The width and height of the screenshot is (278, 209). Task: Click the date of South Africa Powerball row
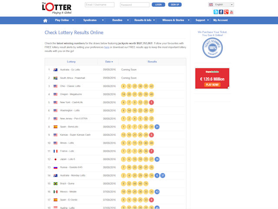pos(109,78)
